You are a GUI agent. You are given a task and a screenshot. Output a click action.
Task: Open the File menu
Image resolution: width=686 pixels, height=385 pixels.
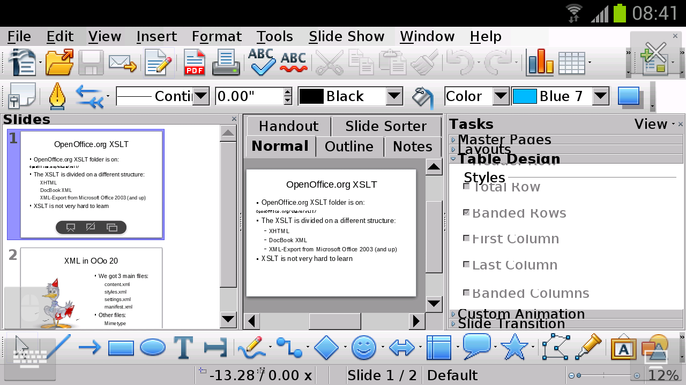pyautogui.click(x=19, y=36)
